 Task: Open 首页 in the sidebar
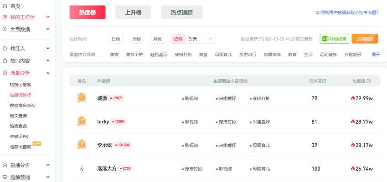(15, 6)
